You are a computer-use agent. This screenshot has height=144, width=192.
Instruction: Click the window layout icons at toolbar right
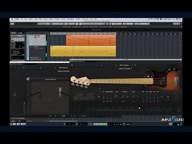(x=176, y=24)
